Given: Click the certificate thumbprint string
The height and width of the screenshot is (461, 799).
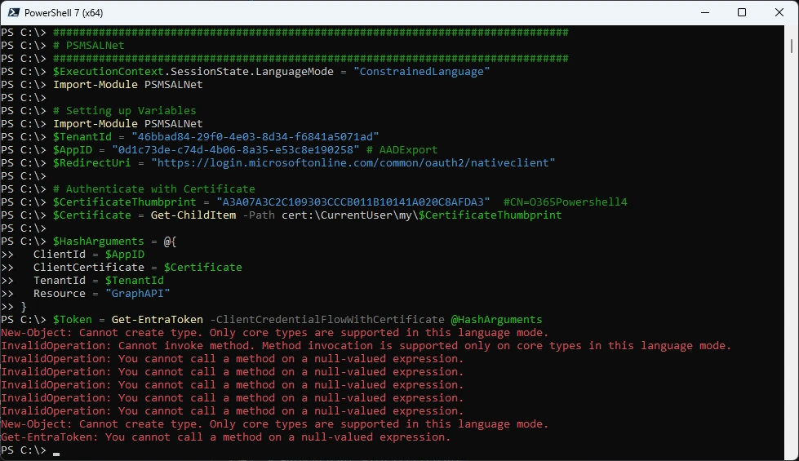Looking at the screenshot, I should click(x=353, y=202).
